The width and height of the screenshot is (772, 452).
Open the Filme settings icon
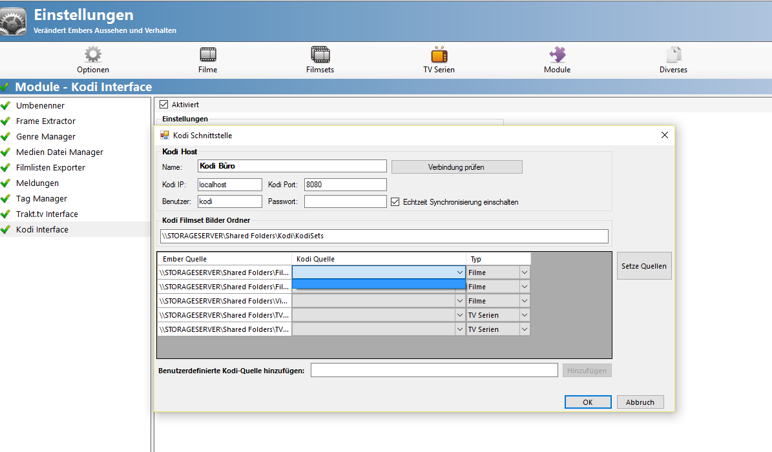click(208, 54)
